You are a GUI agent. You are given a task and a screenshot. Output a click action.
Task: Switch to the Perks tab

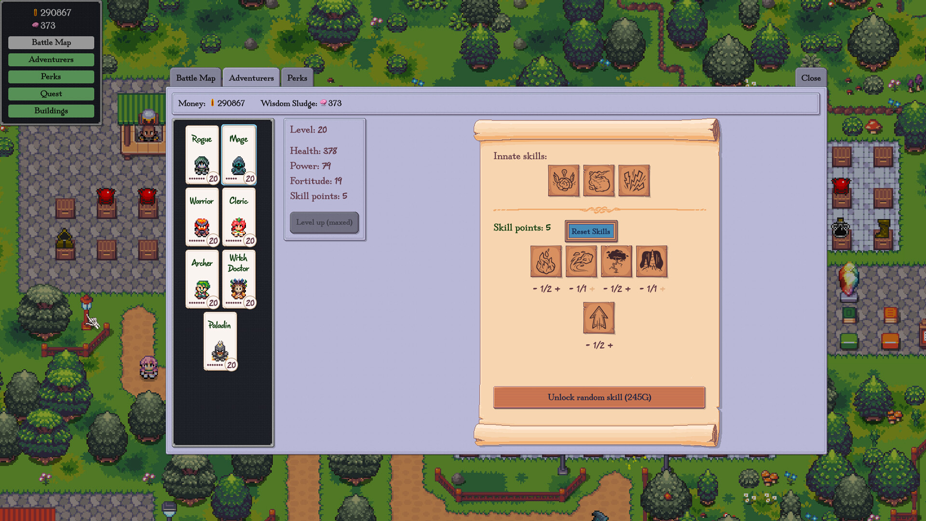click(x=297, y=78)
